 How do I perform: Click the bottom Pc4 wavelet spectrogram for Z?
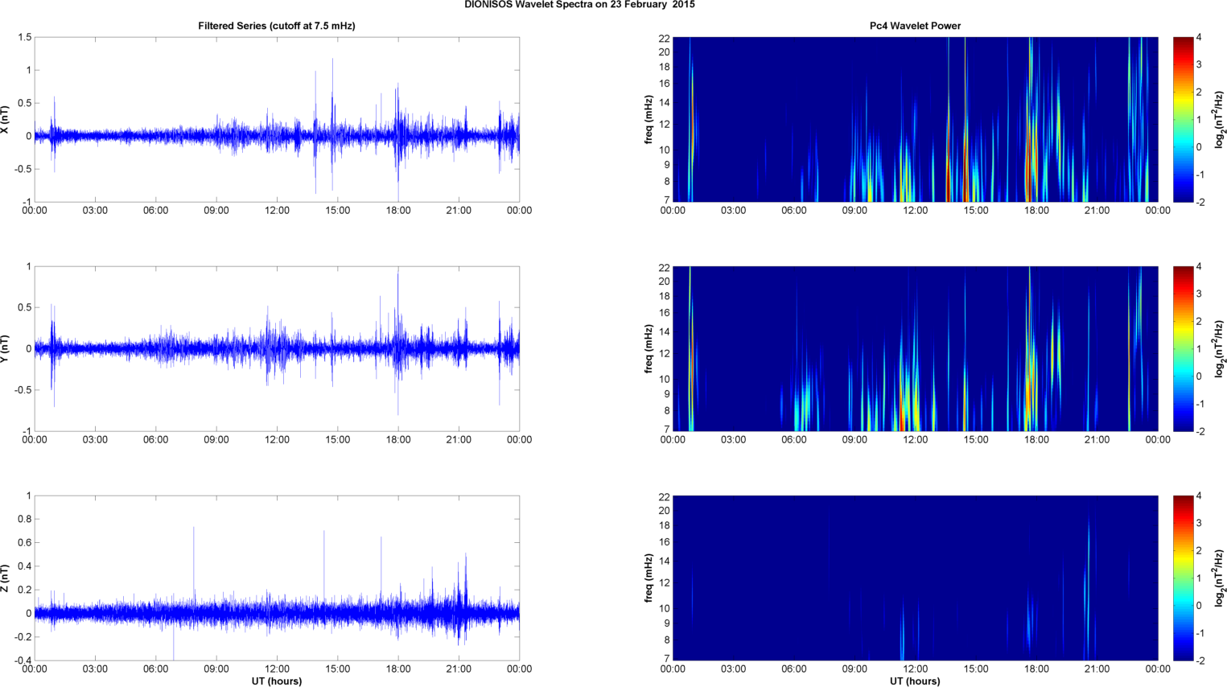(x=915, y=578)
